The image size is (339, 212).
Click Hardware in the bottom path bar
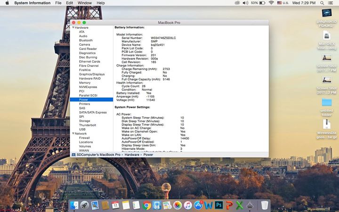pyautogui.click(x=132, y=155)
